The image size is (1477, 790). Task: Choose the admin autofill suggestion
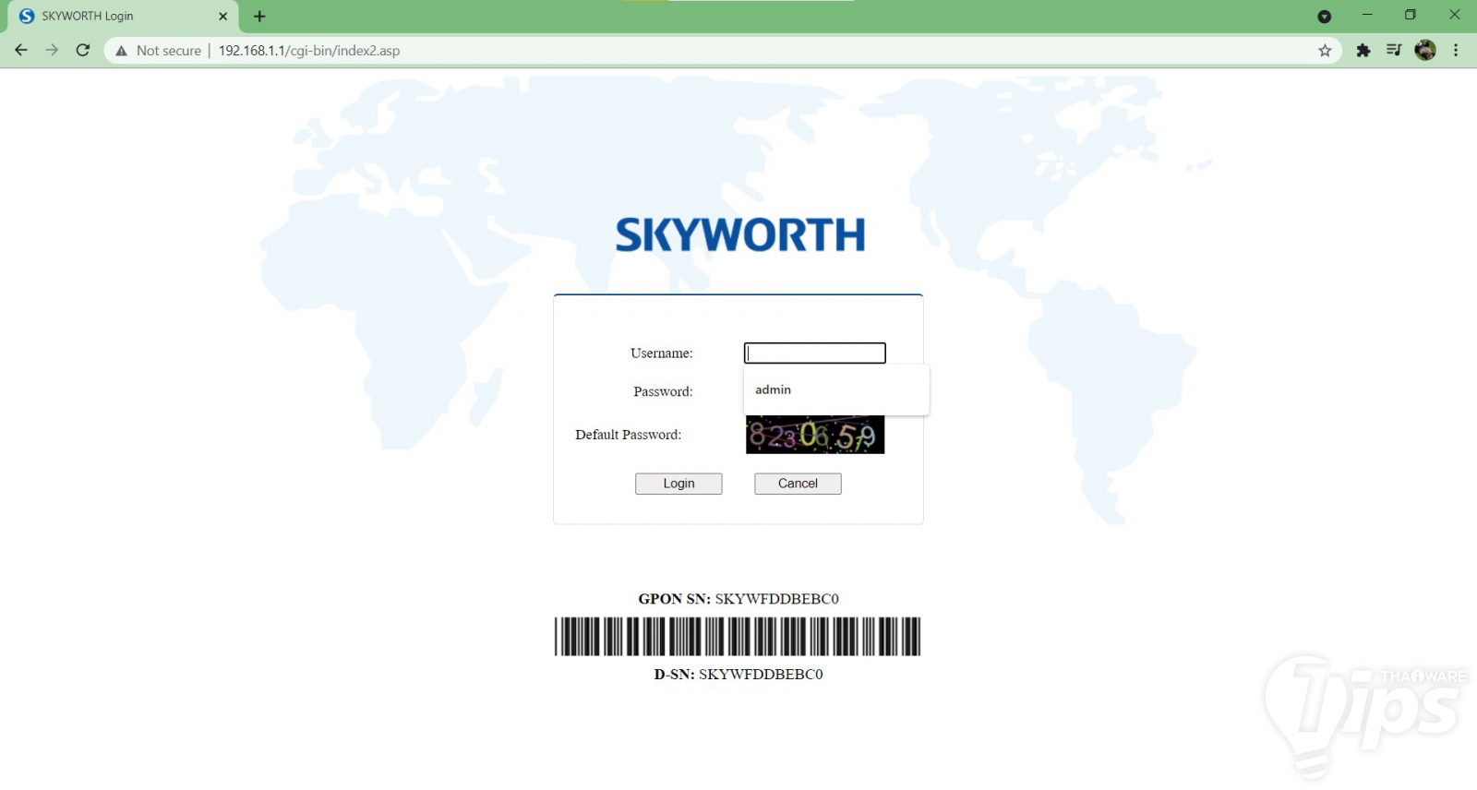point(836,389)
